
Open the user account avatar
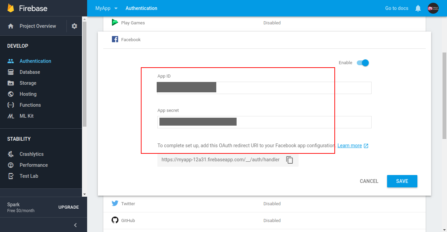(x=433, y=8)
